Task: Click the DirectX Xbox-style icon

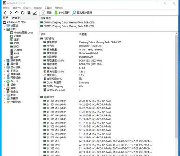Action: click(x=8, y=81)
